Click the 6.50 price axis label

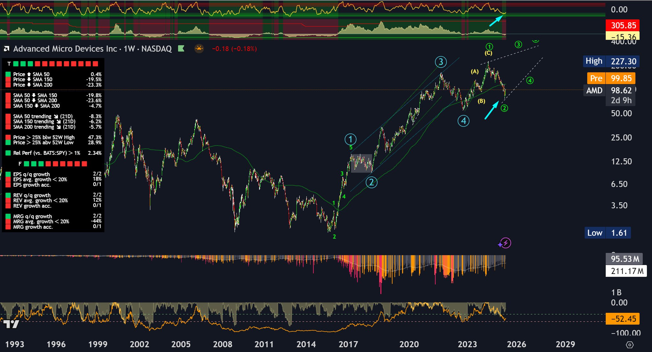(619, 184)
